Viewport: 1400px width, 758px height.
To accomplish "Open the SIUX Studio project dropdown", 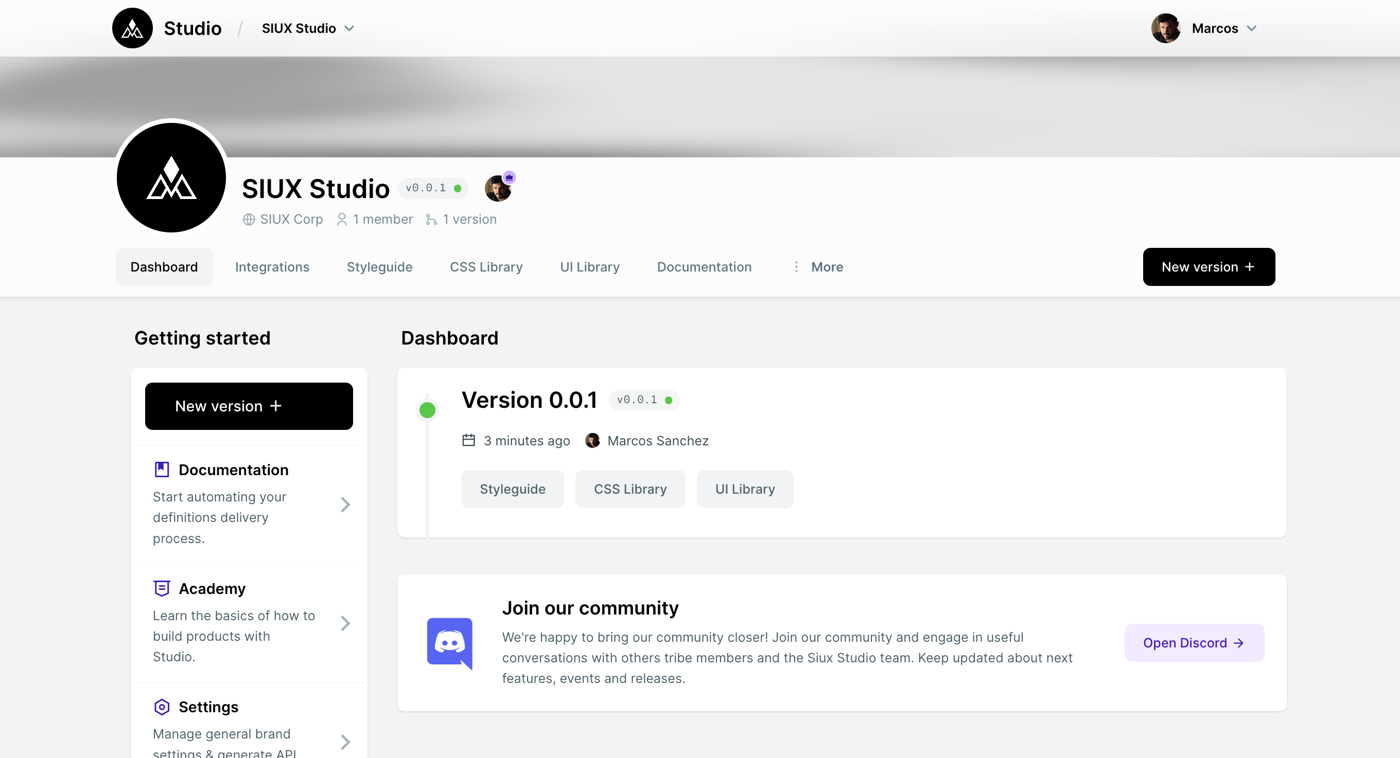I will (x=307, y=28).
